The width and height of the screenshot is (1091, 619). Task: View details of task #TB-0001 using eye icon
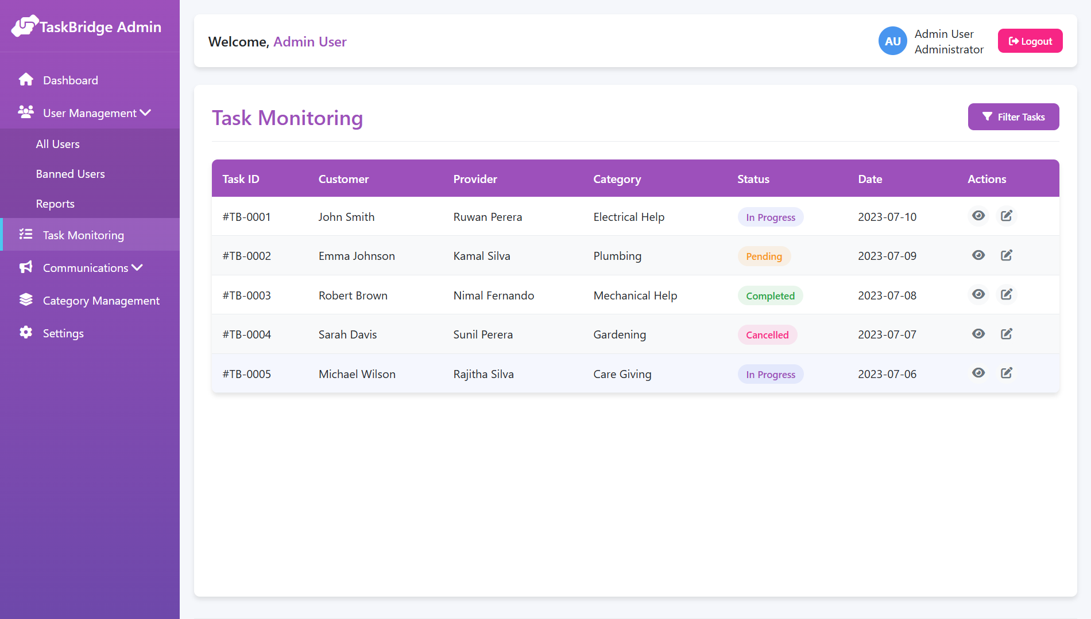click(x=978, y=216)
